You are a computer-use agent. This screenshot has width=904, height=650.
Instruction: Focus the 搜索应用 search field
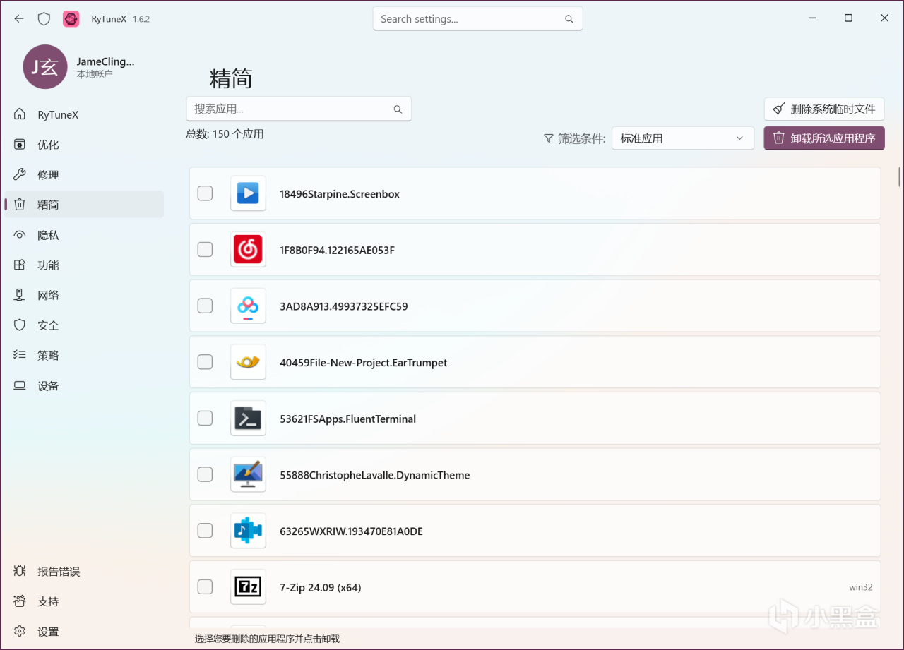coord(299,109)
